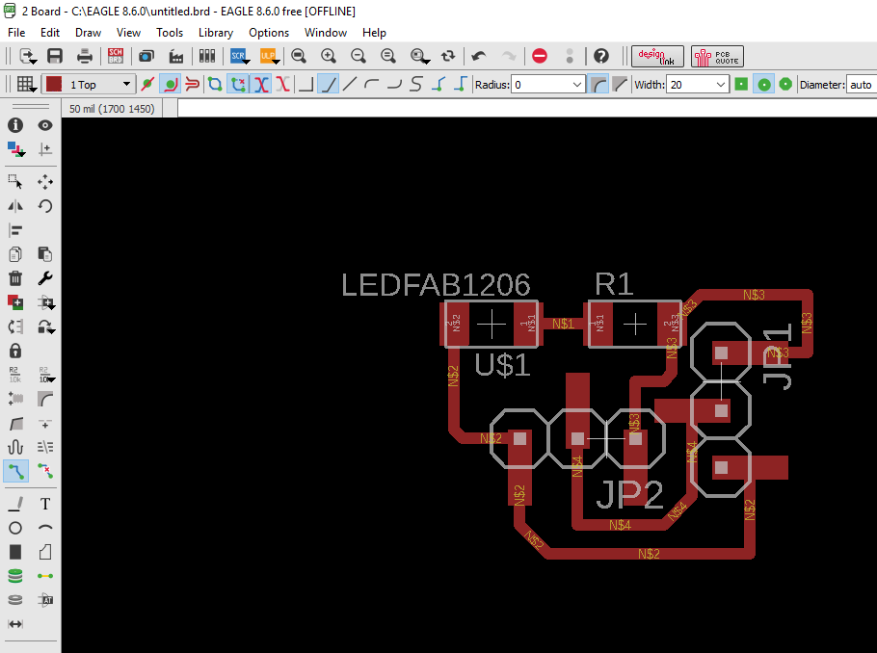Image resolution: width=877 pixels, height=653 pixels.
Task: Select the 90-degree wire bend style
Action: [306, 85]
